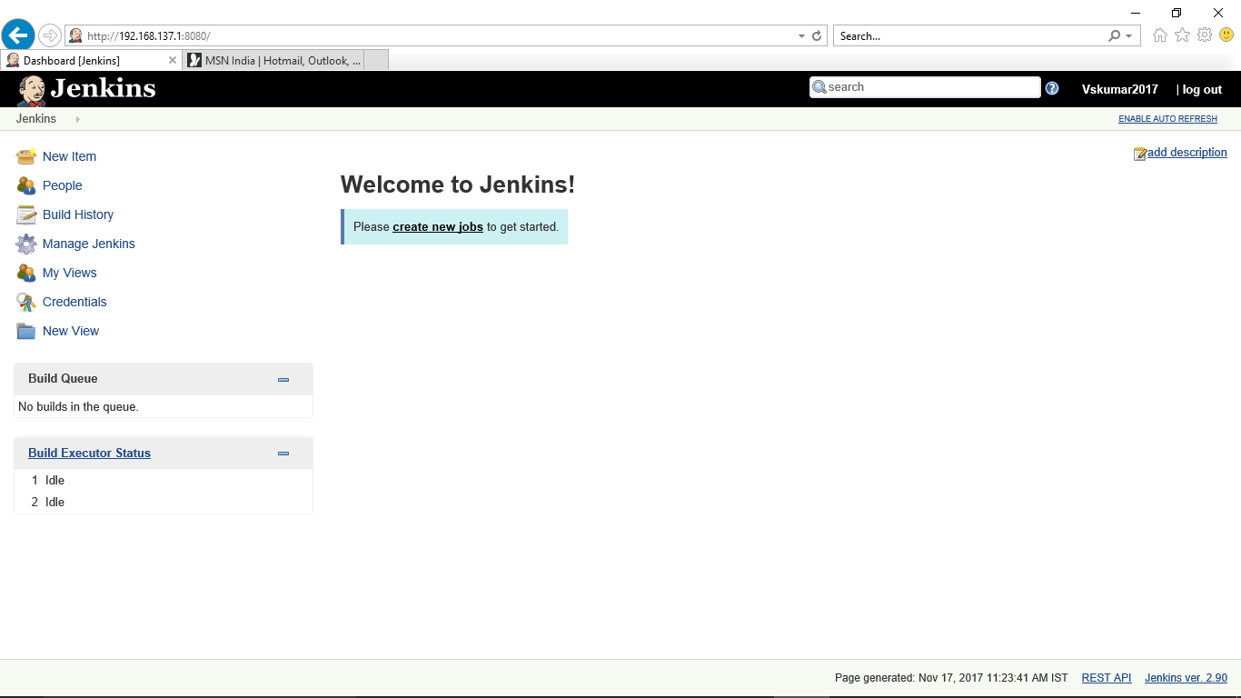
Task: Open New Item from sidebar
Action: [x=68, y=156]
